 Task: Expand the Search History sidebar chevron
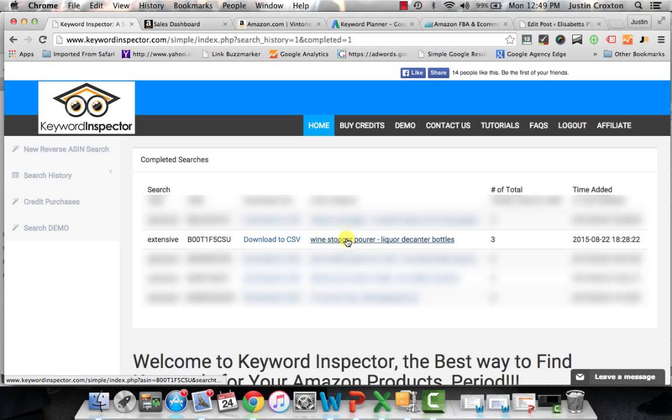click(111, 171)
